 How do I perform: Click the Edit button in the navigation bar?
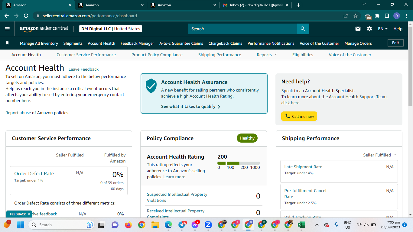point(395,43)
